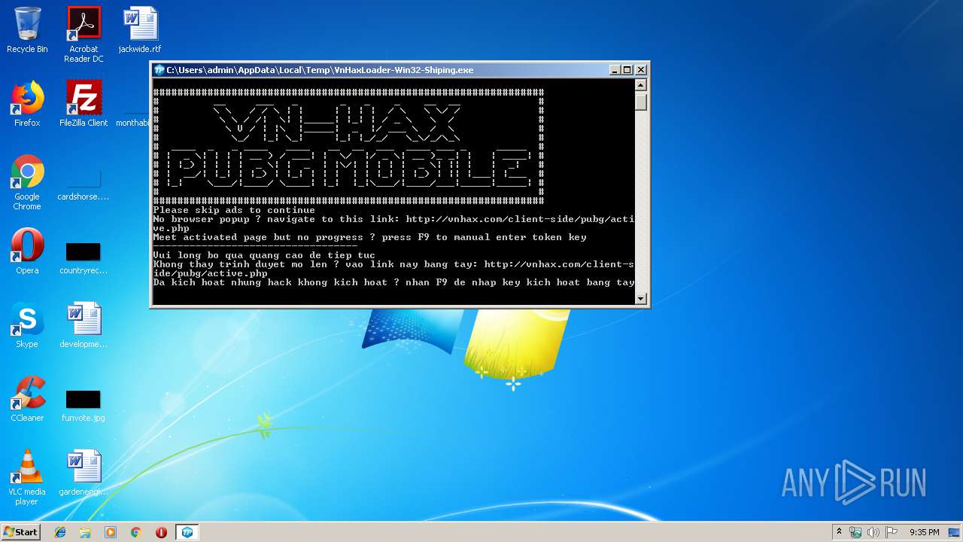Click the 'Khong thay trinh duyet mo len' line
This screenshot has width=963, height=542.
coord(393,269)
